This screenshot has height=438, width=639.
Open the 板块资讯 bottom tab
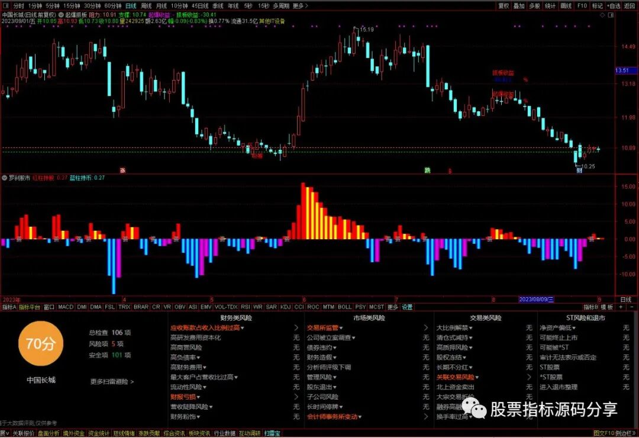pyautogui.click(x=199, y=433)
